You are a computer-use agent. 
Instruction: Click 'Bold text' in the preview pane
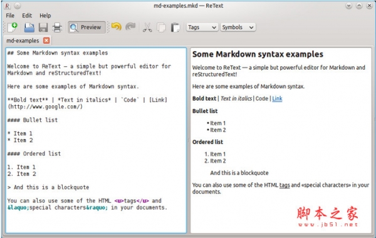(x=204, y=98)
